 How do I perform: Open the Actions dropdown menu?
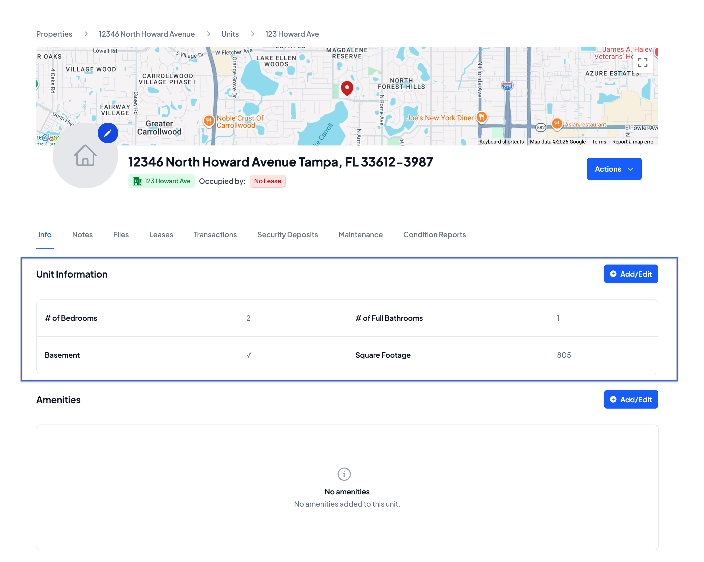point(614,169)
